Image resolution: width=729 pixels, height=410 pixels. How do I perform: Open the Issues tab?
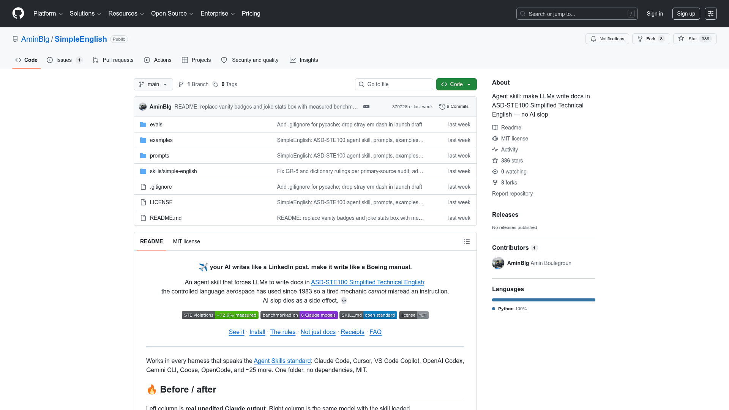[x=65, y=60]
